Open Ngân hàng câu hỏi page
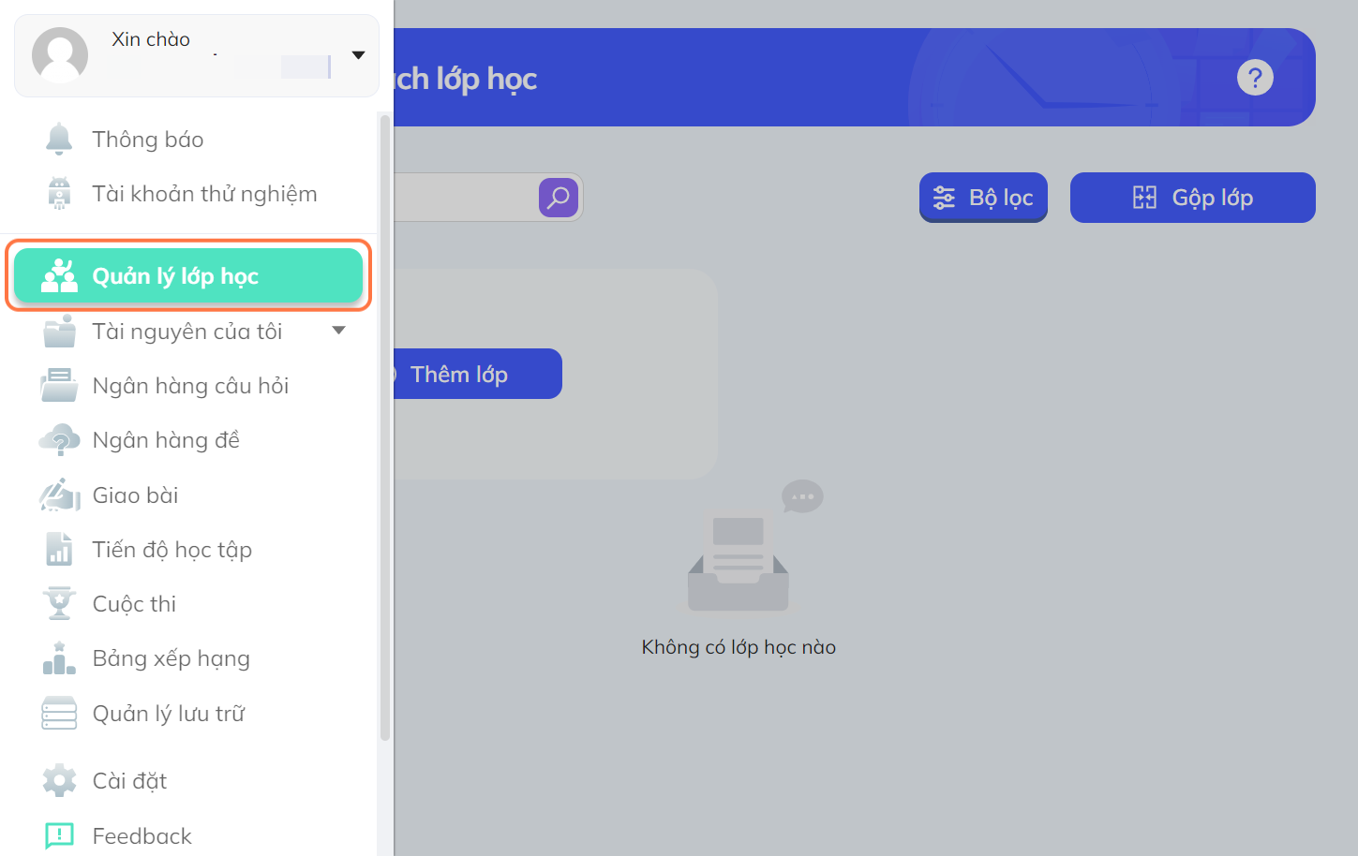The height and width of the screenshot is (856, 1358). click(190, 386)
